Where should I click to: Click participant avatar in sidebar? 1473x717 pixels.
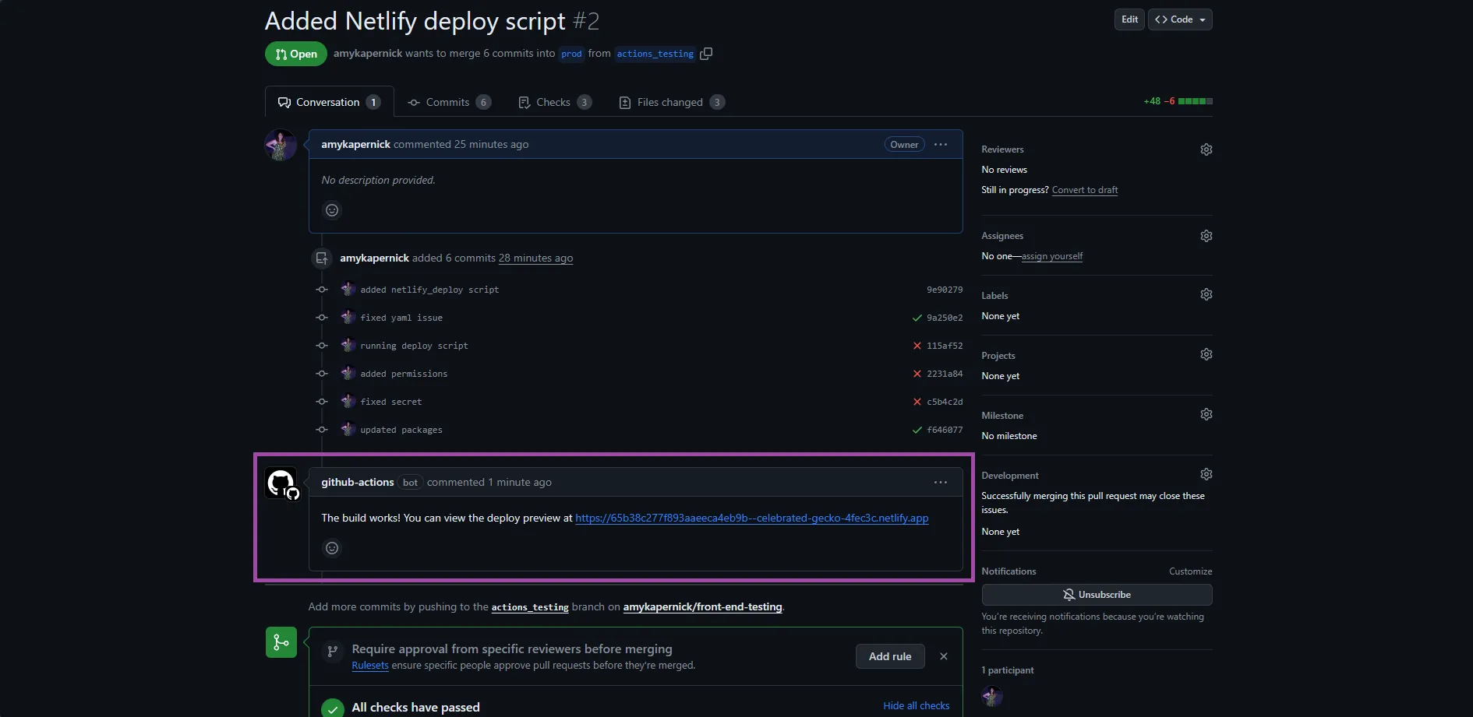click(991, 695)
